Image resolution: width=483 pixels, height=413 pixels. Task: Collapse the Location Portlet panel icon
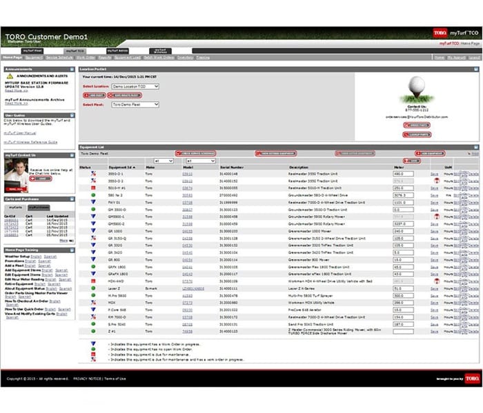pyautogui.click(x=476, y=69)
